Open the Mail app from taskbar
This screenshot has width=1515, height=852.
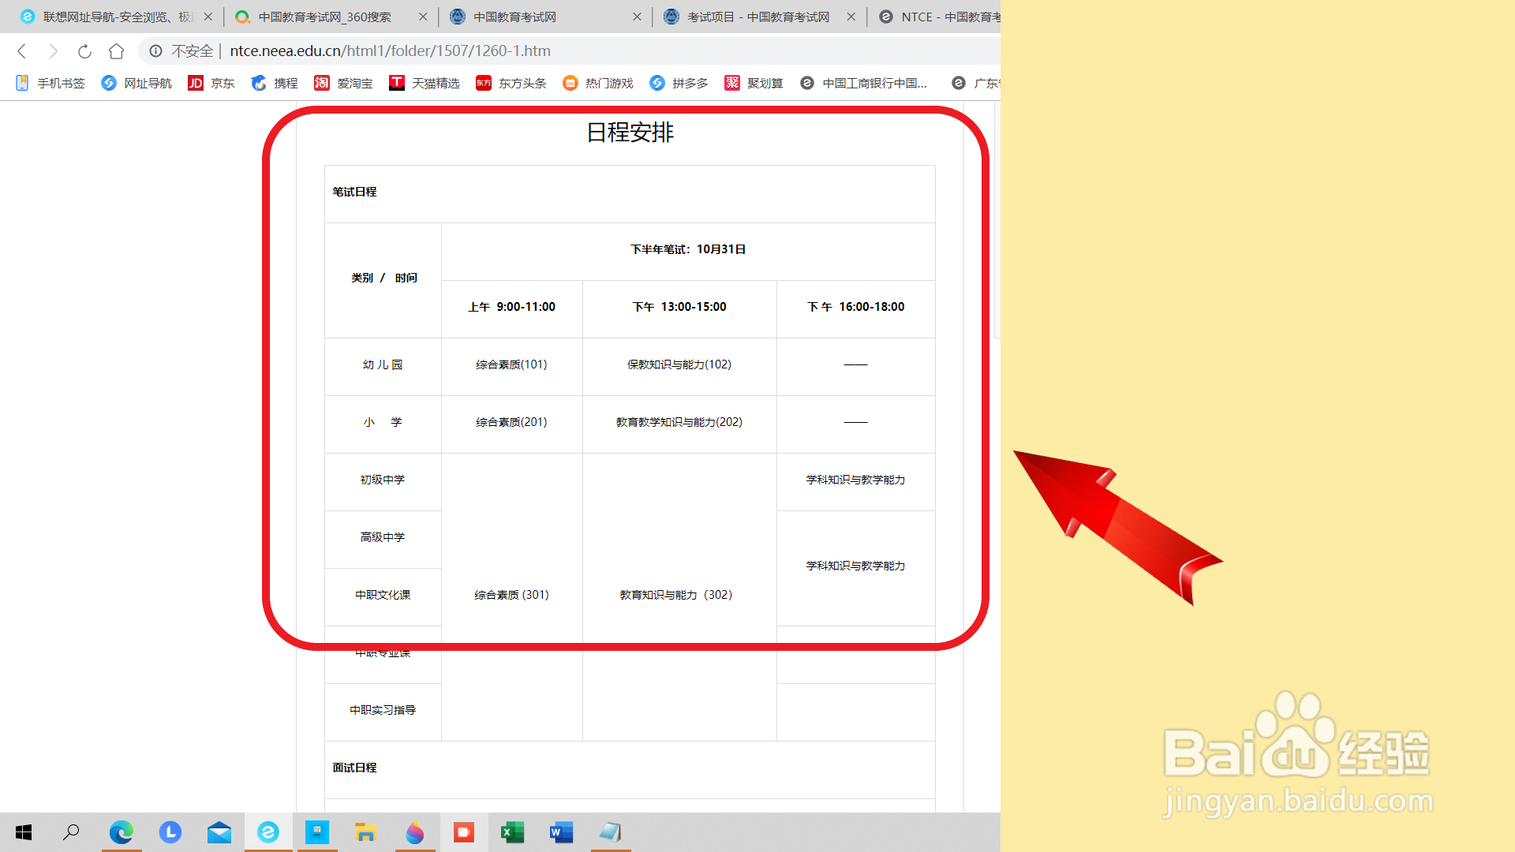click(x=219, y=832)
